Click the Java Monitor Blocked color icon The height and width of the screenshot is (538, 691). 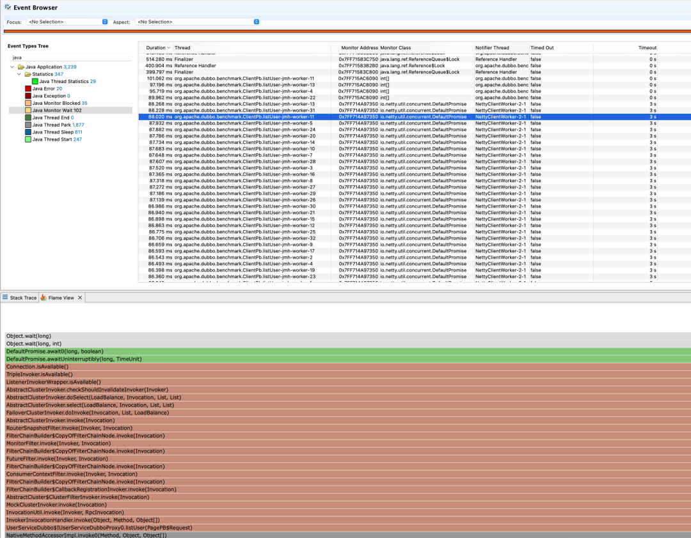tap(28, 103)
